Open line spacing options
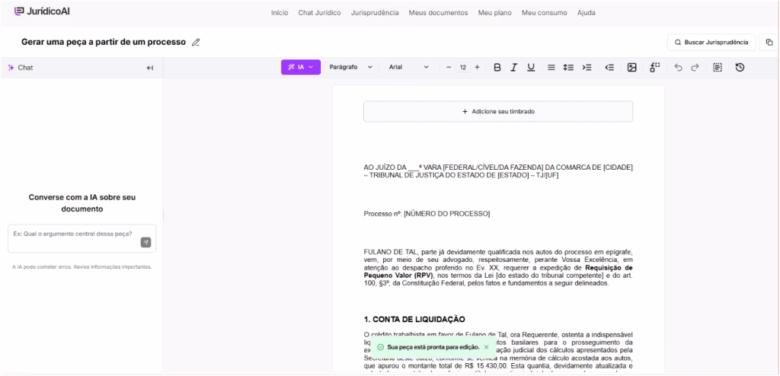This screenshot has height=376, width=780. pyautogui.click(x=568, y=67)
